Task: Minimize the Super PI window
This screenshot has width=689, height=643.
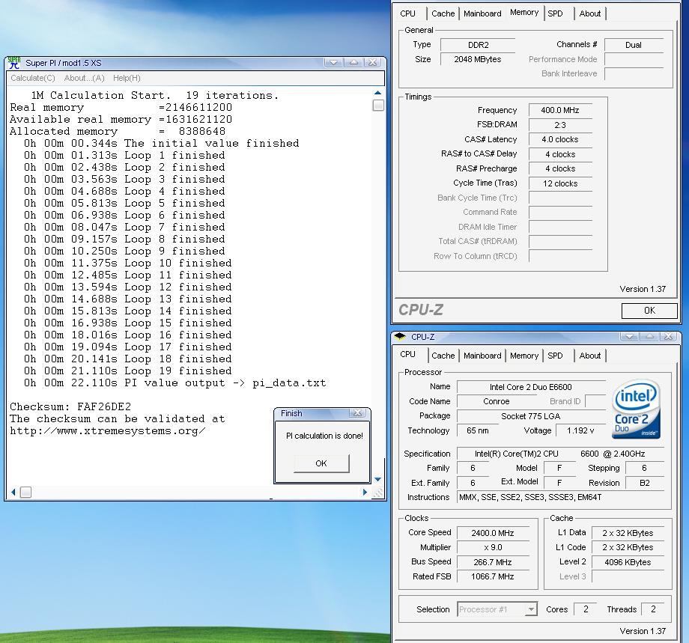Action: click(333, 63)
